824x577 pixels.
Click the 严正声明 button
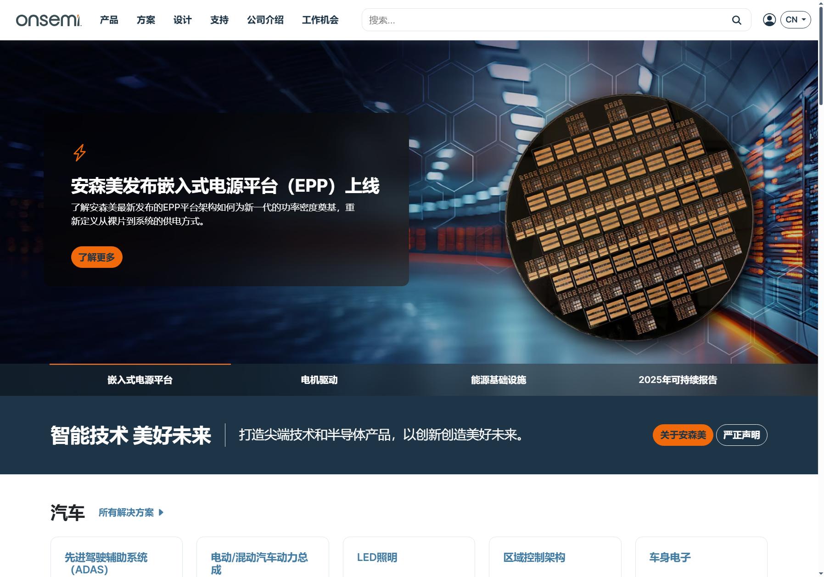[x=741, y=435]
